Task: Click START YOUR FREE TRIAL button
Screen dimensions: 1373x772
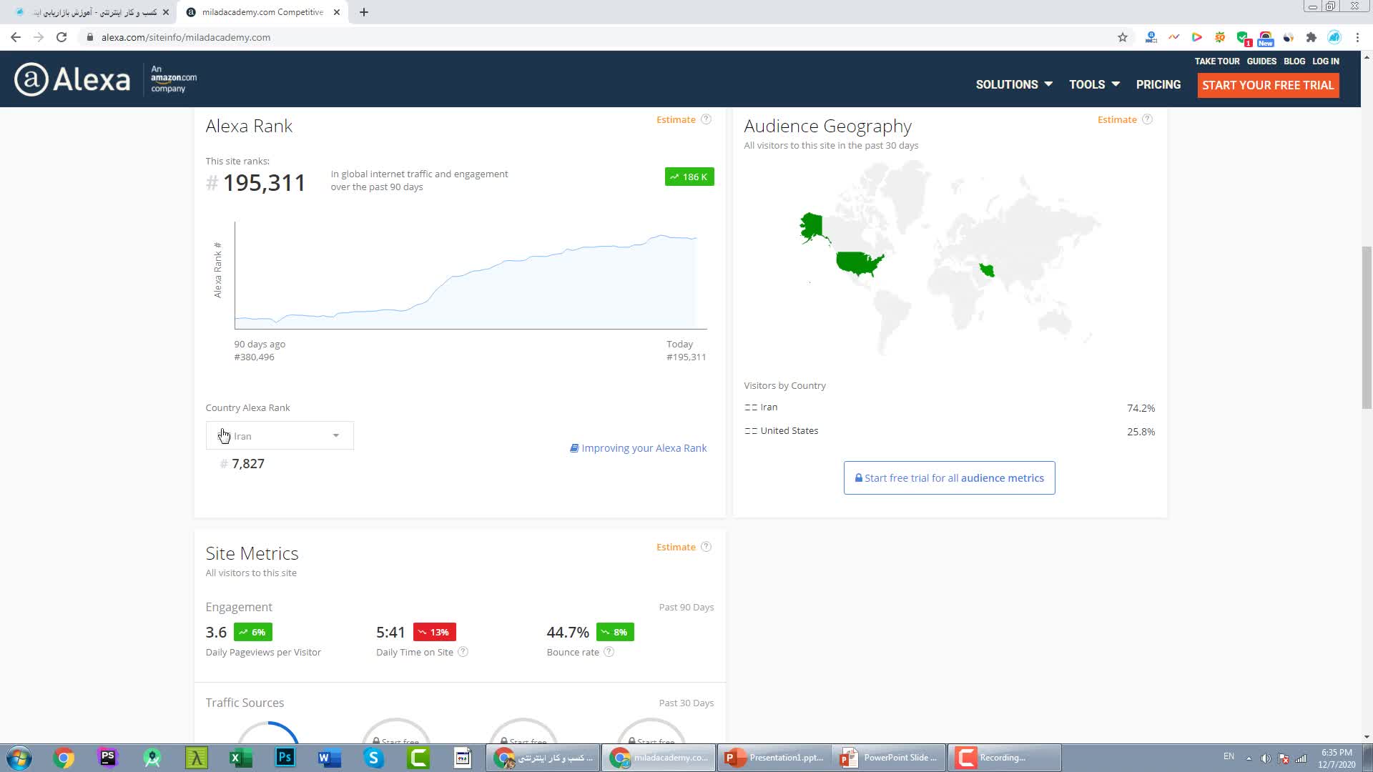Action: coord(1267,85)
